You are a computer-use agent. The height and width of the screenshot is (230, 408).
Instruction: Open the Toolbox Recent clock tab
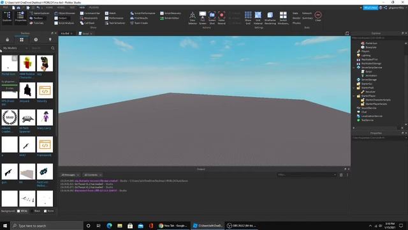pyautogui.click(x=36, y=40)
